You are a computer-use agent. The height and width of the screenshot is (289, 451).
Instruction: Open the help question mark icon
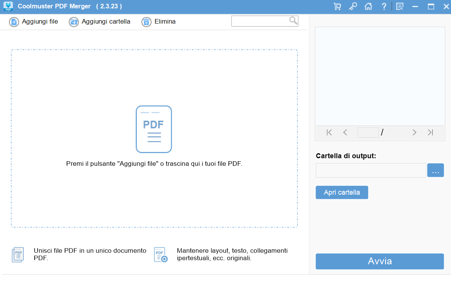(384, 6)
